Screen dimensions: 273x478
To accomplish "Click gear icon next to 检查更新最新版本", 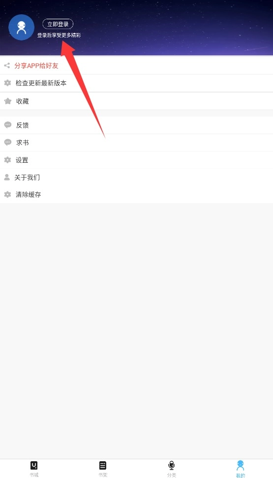I will coord(7,83).
